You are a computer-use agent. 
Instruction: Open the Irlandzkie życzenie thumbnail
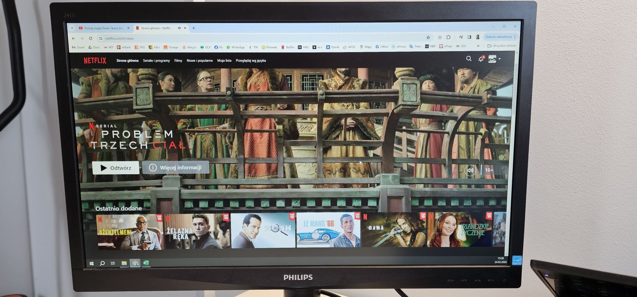coord(460,230)
